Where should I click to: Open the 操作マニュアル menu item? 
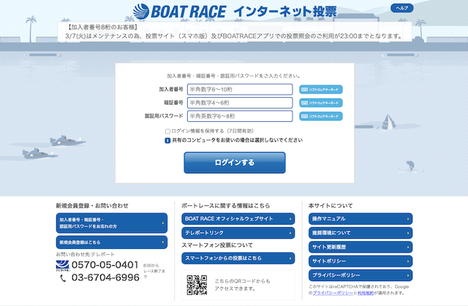[361, 218]
